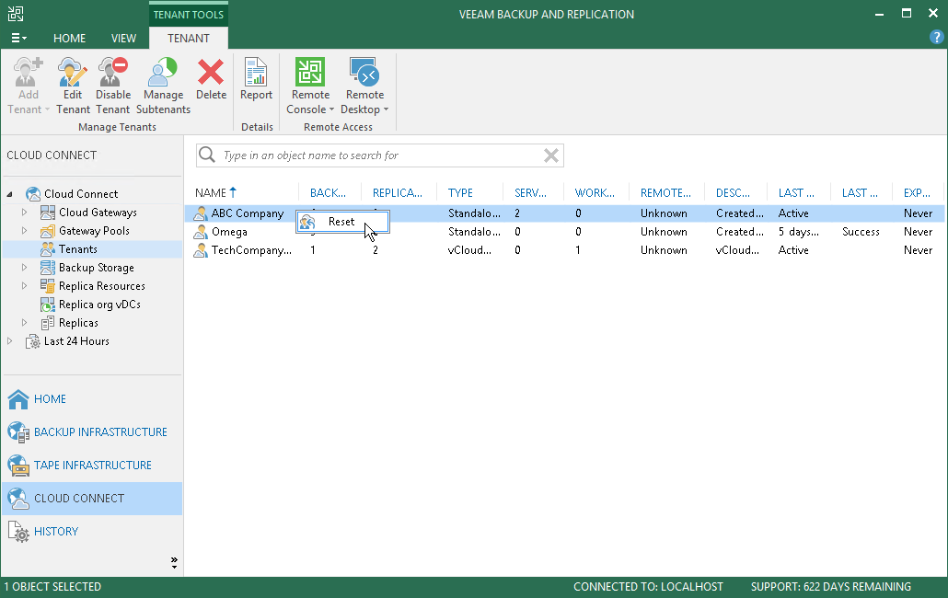Viewport: 948px width, 598px height.
Task: Select the Replicas tree item
Action: point(78,323)
